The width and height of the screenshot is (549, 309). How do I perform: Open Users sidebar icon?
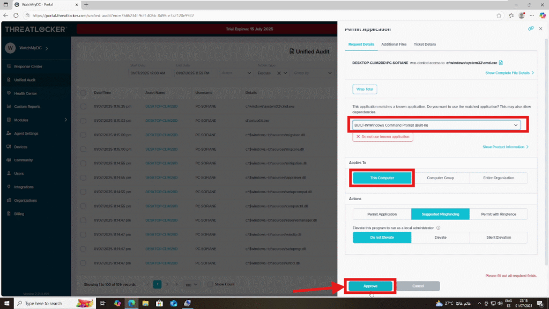click(9, 173)
